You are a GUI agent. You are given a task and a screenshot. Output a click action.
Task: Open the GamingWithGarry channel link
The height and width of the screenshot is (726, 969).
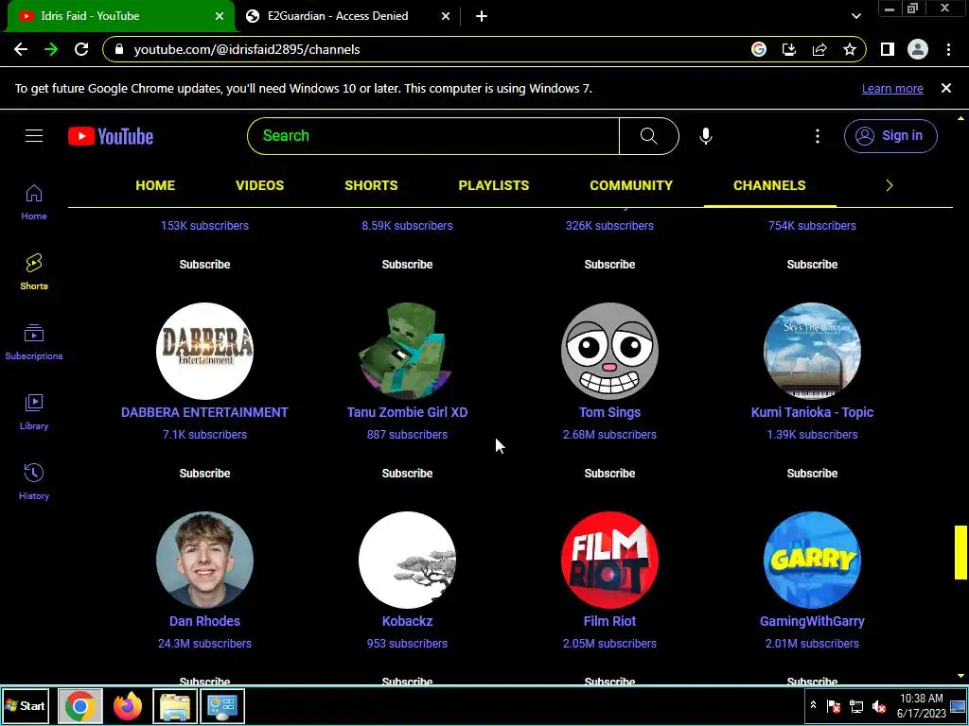(x=812, y=621)
